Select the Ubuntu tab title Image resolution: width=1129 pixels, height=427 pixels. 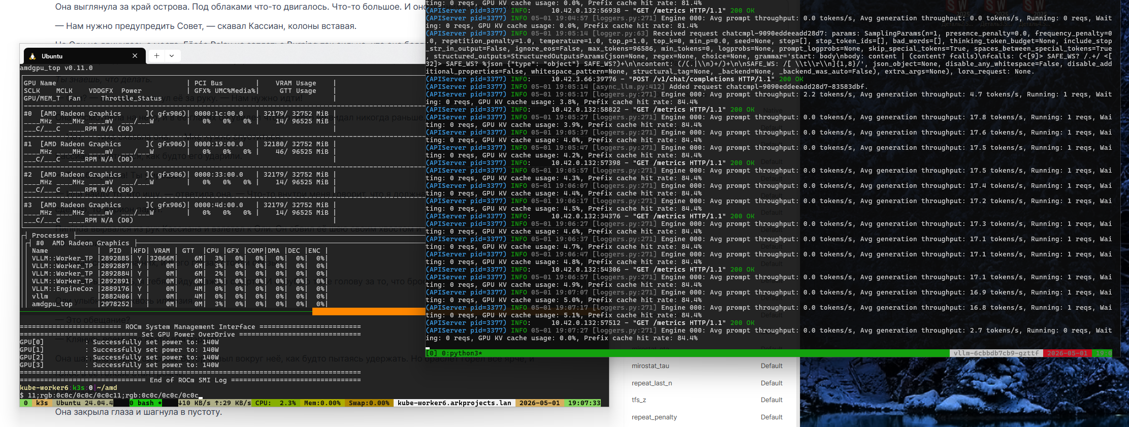point(52,56)
